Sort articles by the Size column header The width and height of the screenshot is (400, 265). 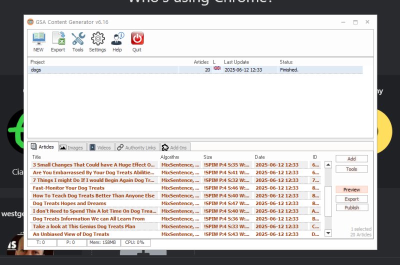pos(208,157)
